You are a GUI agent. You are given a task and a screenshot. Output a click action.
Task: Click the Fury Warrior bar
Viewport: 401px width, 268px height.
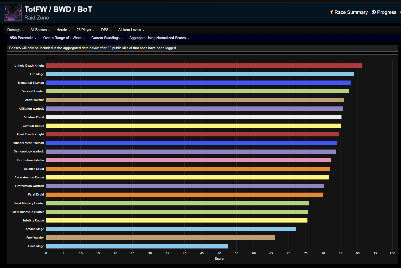[x=160, y=238]
